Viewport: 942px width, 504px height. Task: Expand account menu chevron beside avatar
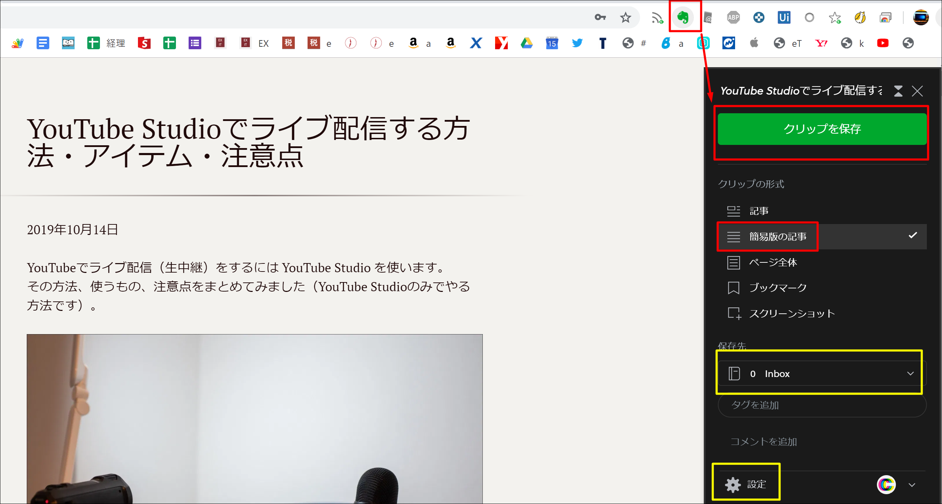(912, 485)
